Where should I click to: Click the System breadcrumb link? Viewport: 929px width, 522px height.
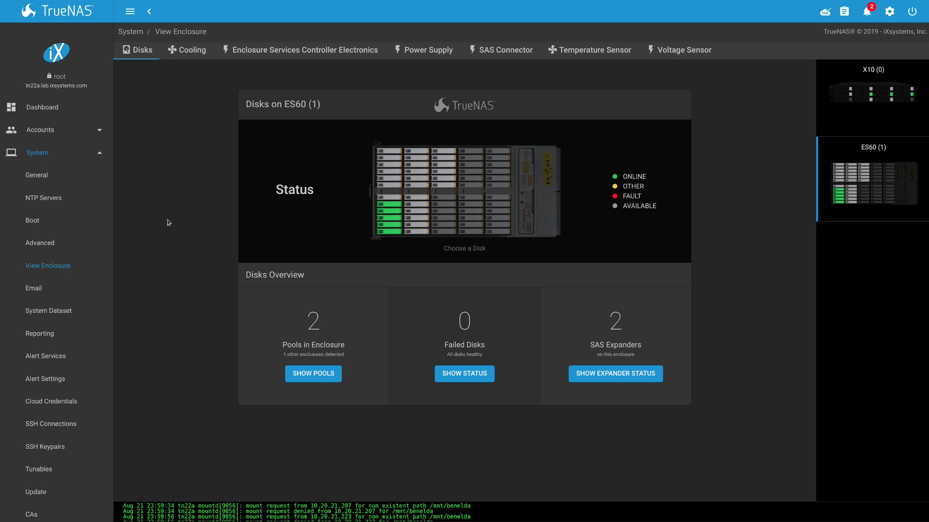(130, 31)
